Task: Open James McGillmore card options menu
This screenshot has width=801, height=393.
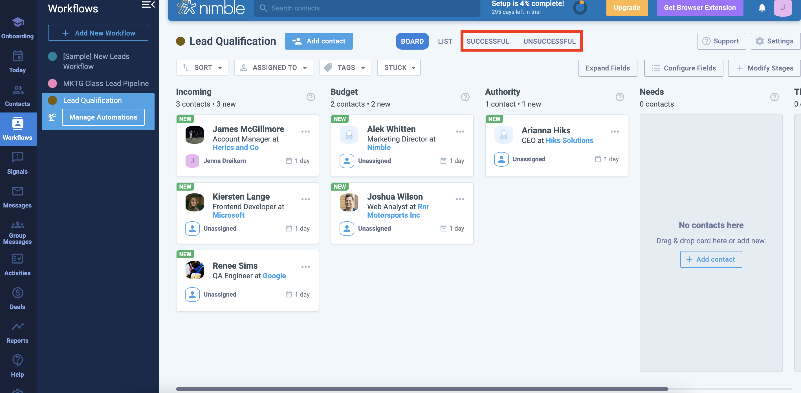Action: coord(305,132)
